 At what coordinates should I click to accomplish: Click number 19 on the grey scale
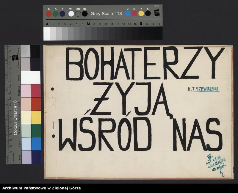tap(159, 24)
